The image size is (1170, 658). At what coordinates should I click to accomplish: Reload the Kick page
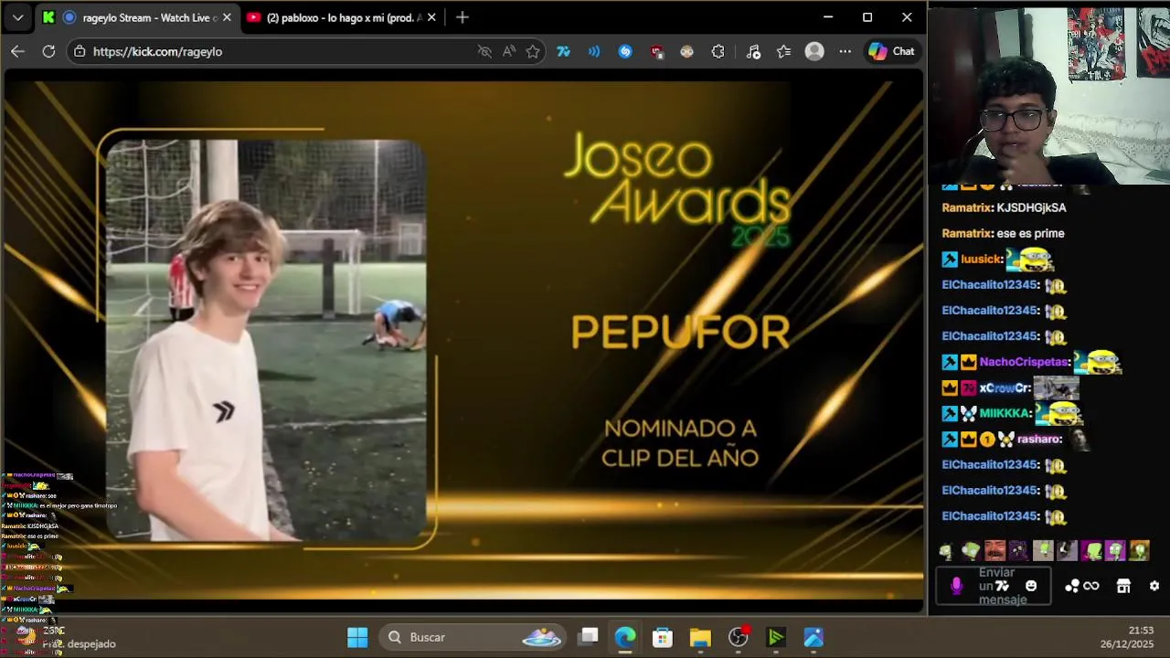tap(48, 51)
